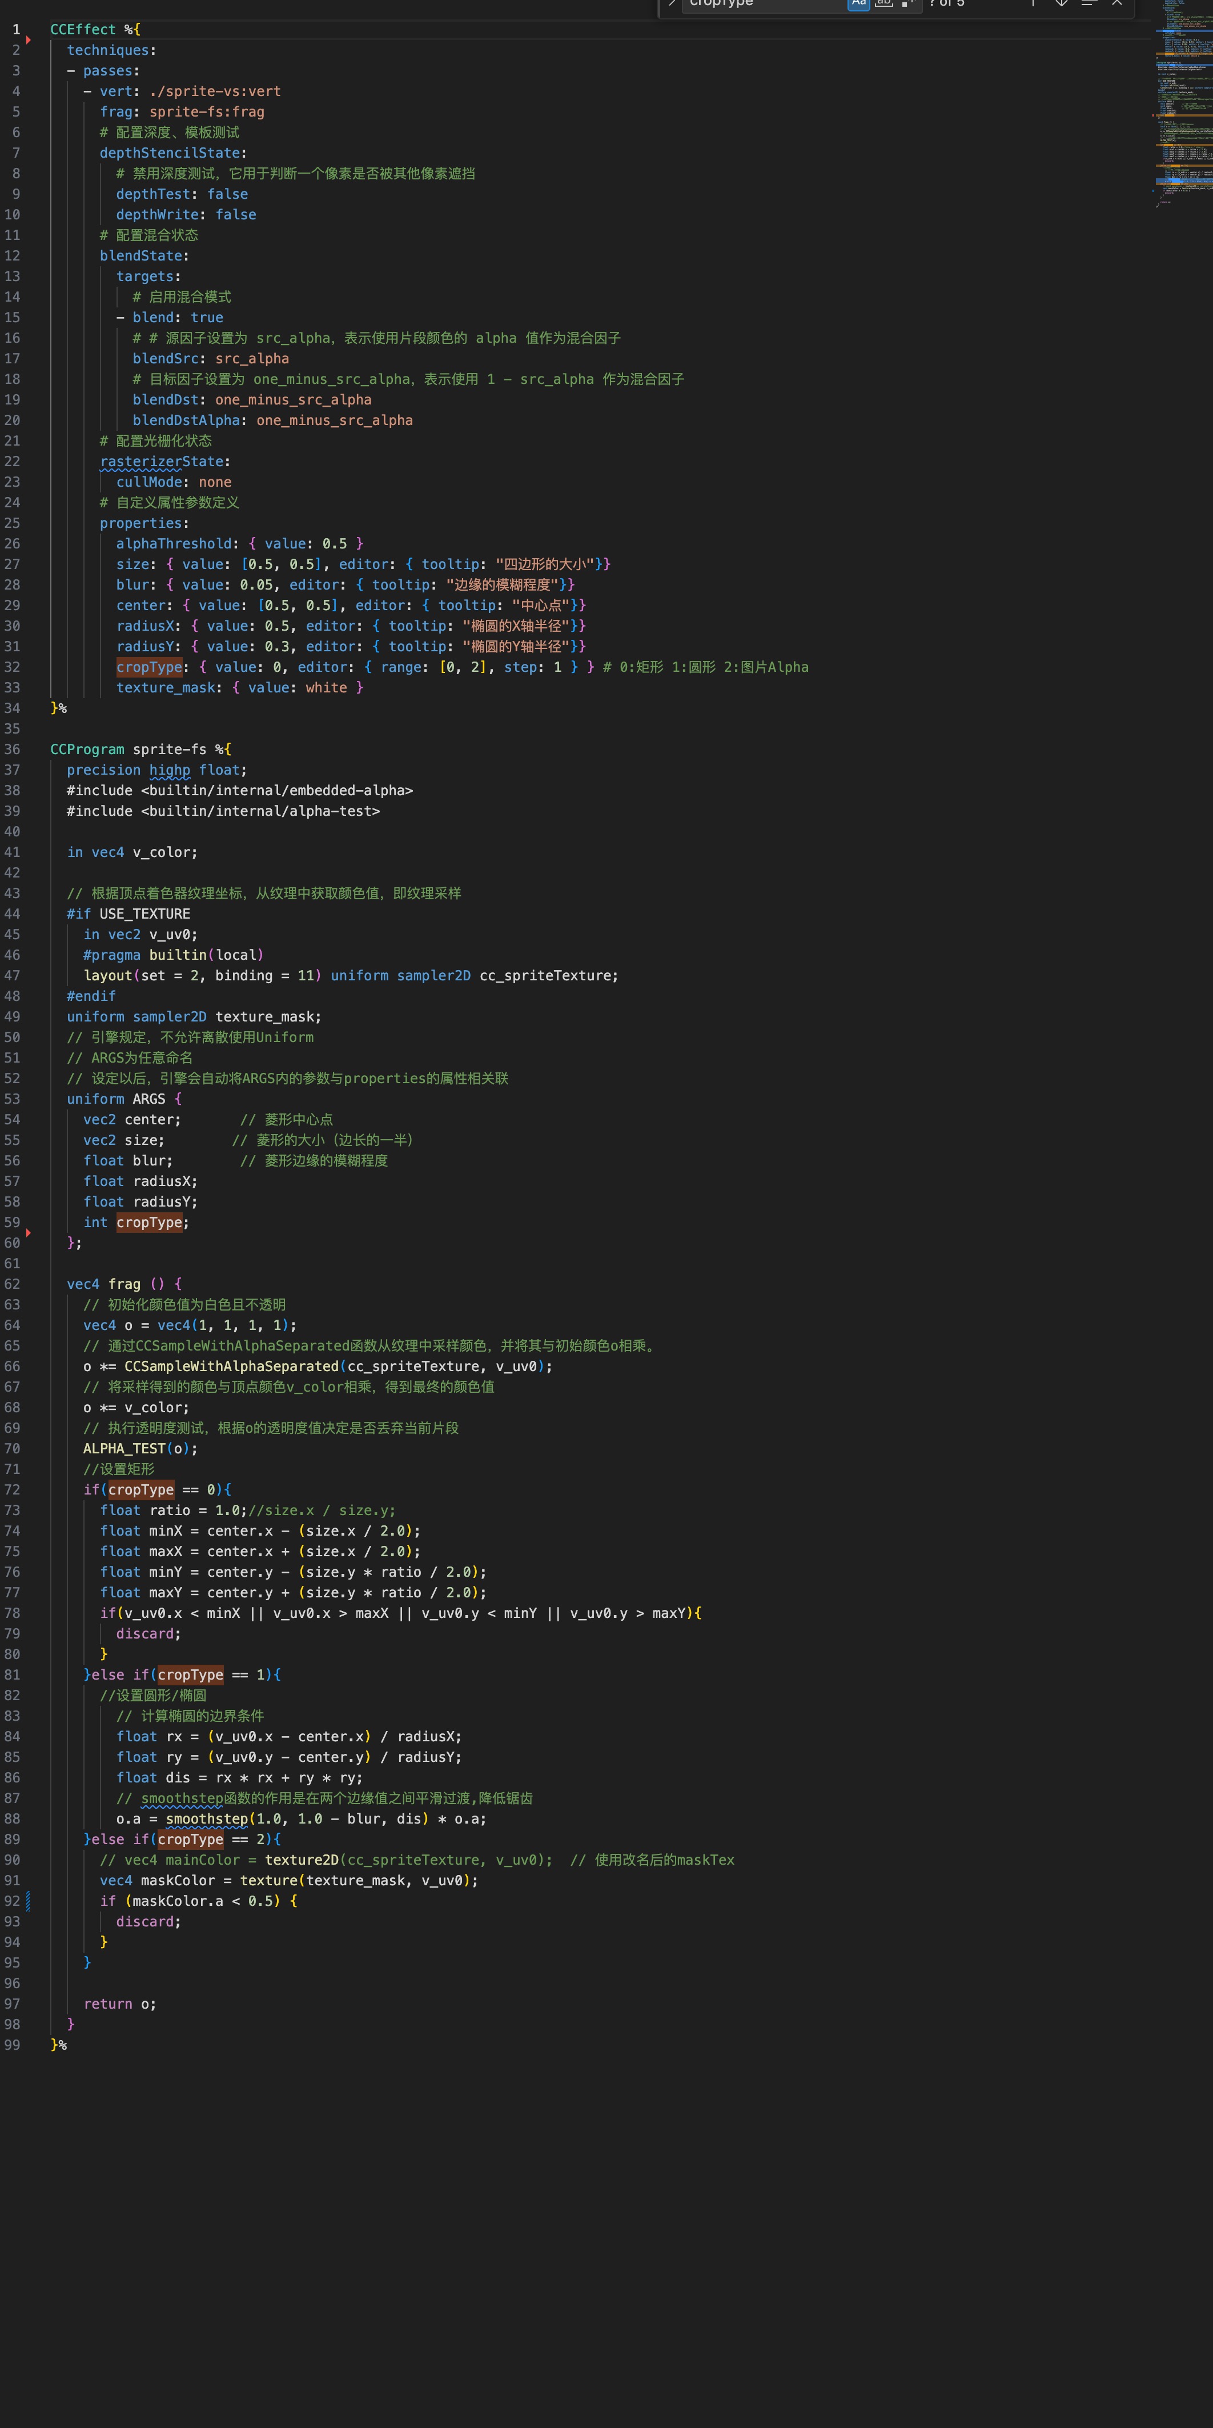Click the underlined rasterizerState keyword

[x=161, y=461]
